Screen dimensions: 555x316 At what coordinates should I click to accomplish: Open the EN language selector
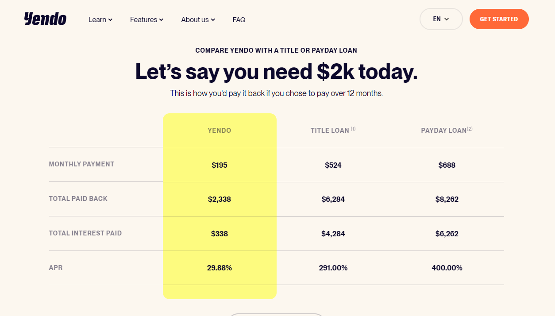point(441,19)
